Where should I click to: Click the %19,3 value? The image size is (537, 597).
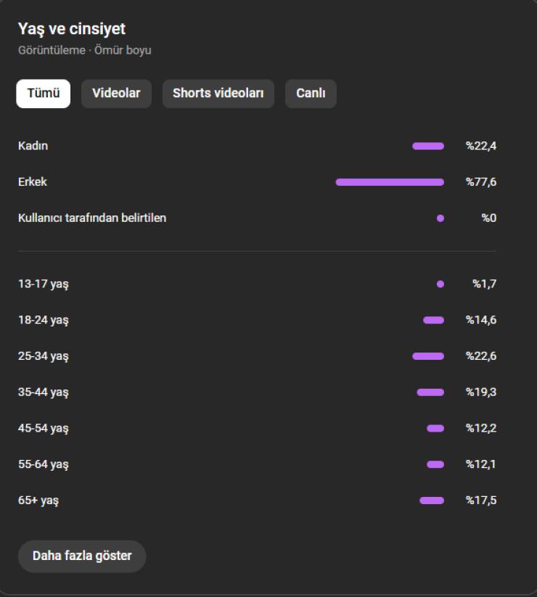[481, 392]
